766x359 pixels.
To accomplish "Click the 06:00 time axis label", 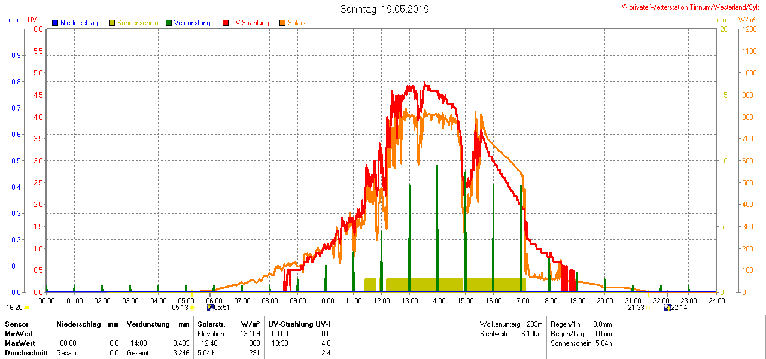I will click(x=214, y=300).
